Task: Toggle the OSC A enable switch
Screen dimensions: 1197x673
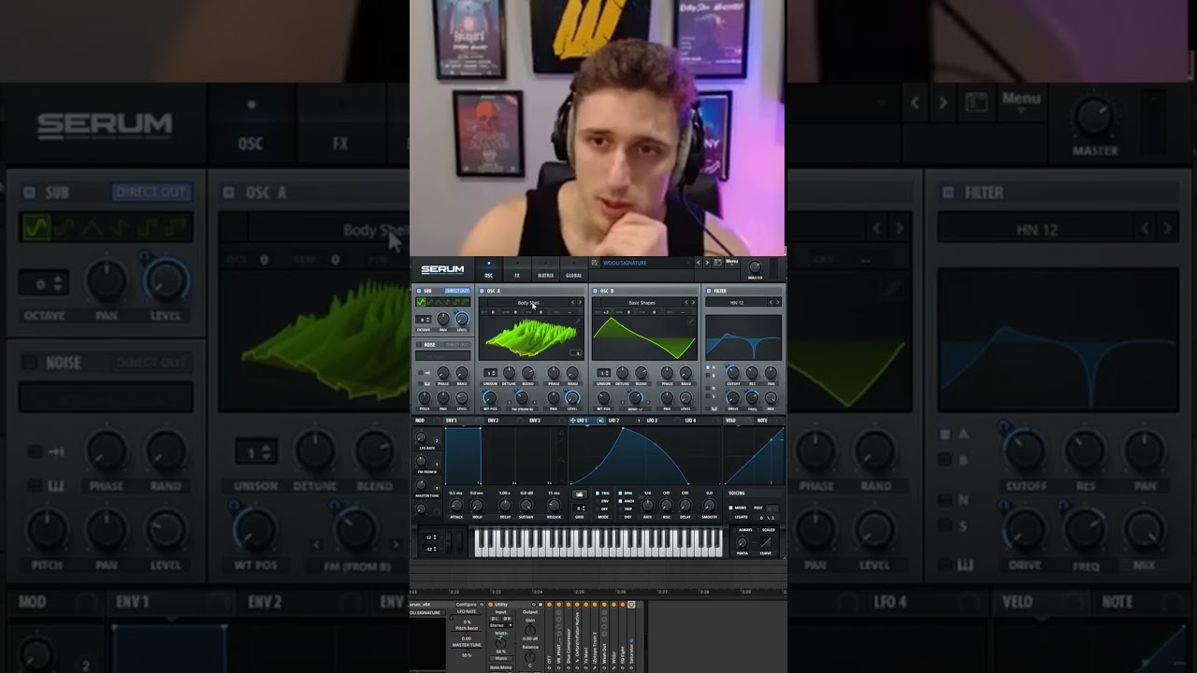Action: [482, 291]
